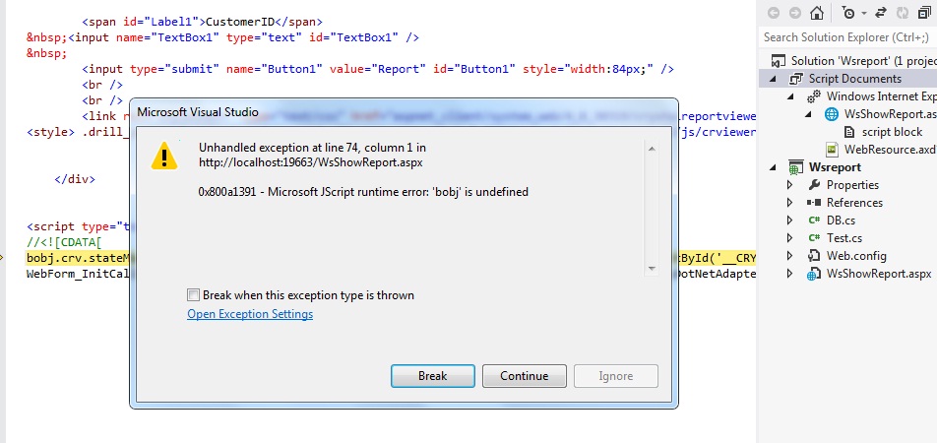Click the C# icon of DB.cs

[814, 220]
